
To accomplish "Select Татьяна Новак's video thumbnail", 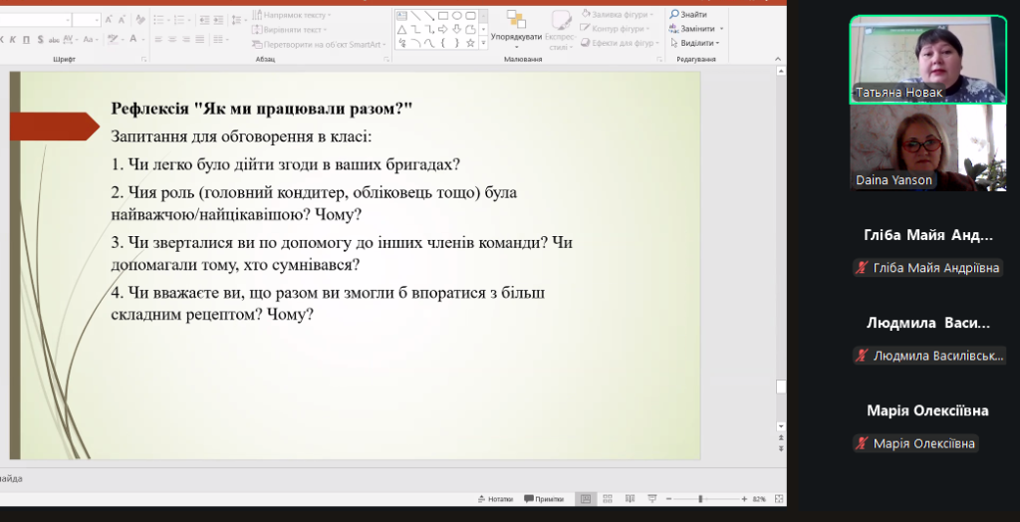I will [927, 58].
